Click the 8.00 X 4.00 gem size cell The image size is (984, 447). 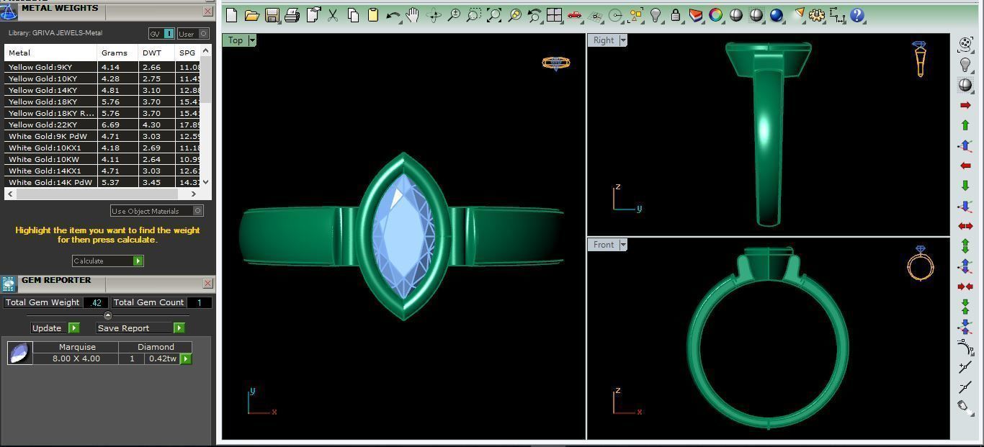pyautogui.click(x=76, y=358)
